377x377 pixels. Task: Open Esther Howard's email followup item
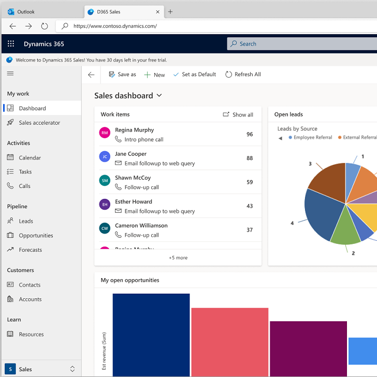pos(178,206)
